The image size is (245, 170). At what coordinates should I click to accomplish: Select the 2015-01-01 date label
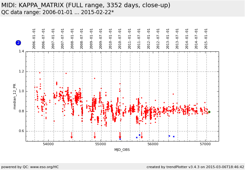coord(206,39)
